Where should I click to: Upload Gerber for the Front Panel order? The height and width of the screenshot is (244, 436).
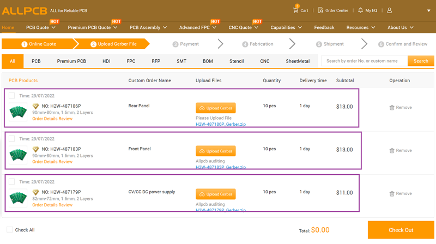point(215,151)
